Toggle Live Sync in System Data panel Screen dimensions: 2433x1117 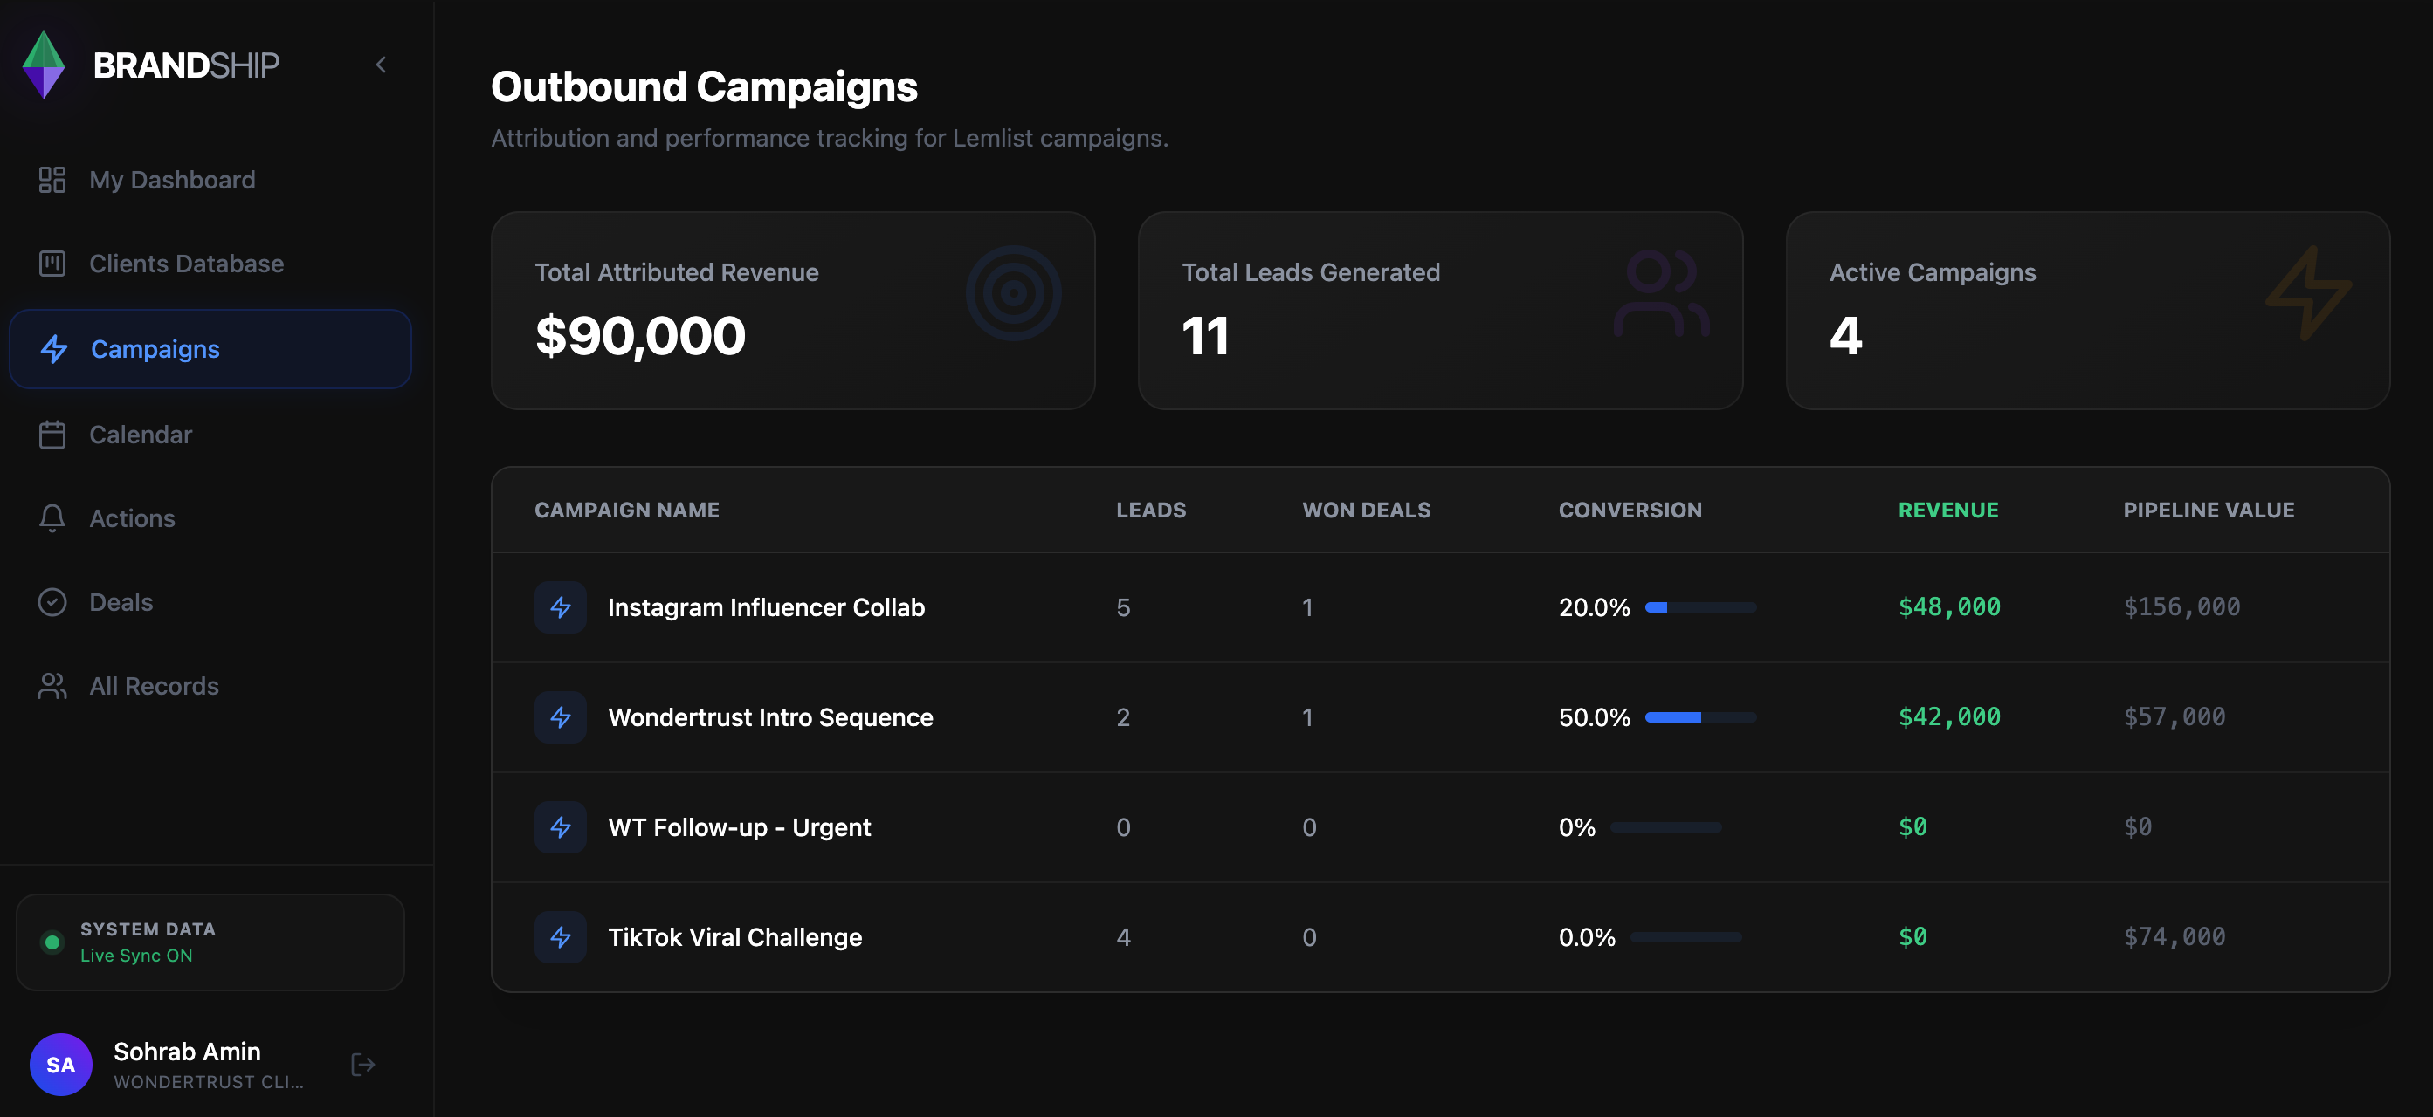(52, 942)
